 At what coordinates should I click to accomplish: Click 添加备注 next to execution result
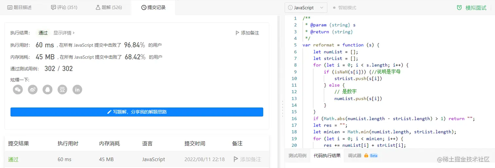click(247, 33)
